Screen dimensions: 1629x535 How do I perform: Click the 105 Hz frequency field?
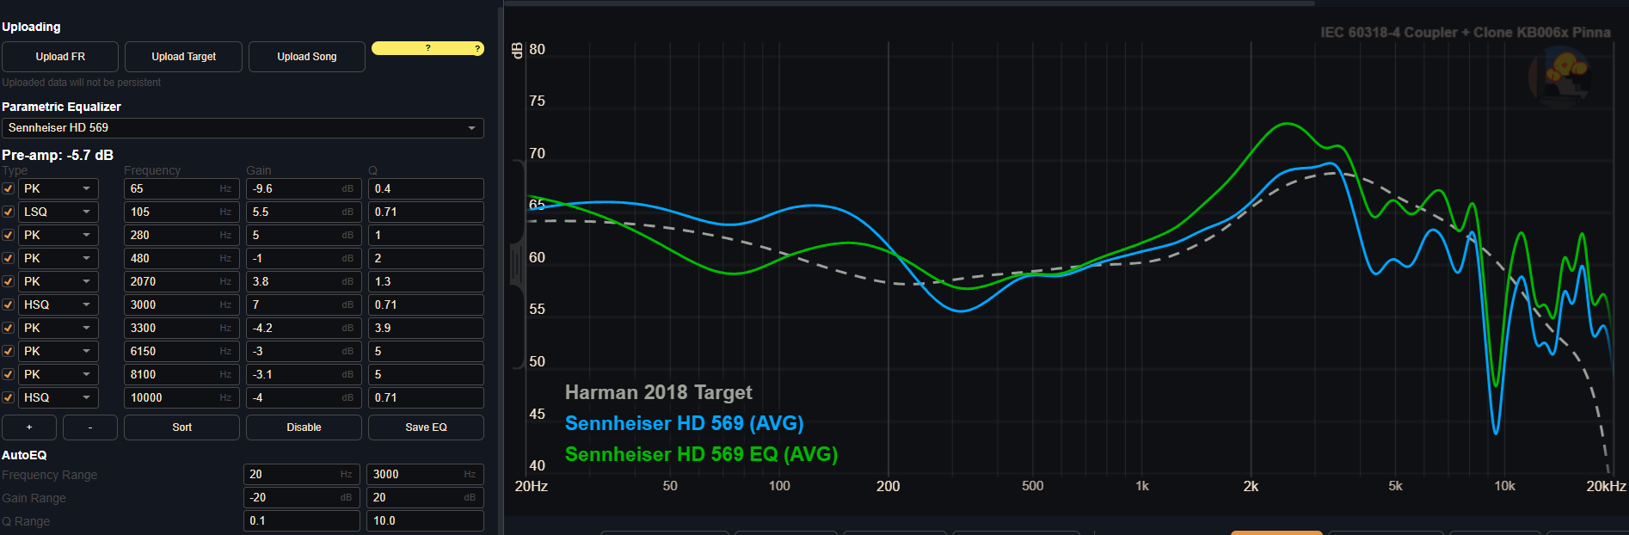[181, 212]
